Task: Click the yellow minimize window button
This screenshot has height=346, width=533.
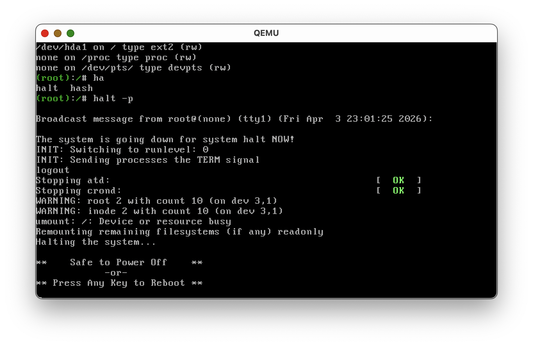Action: 58,33
